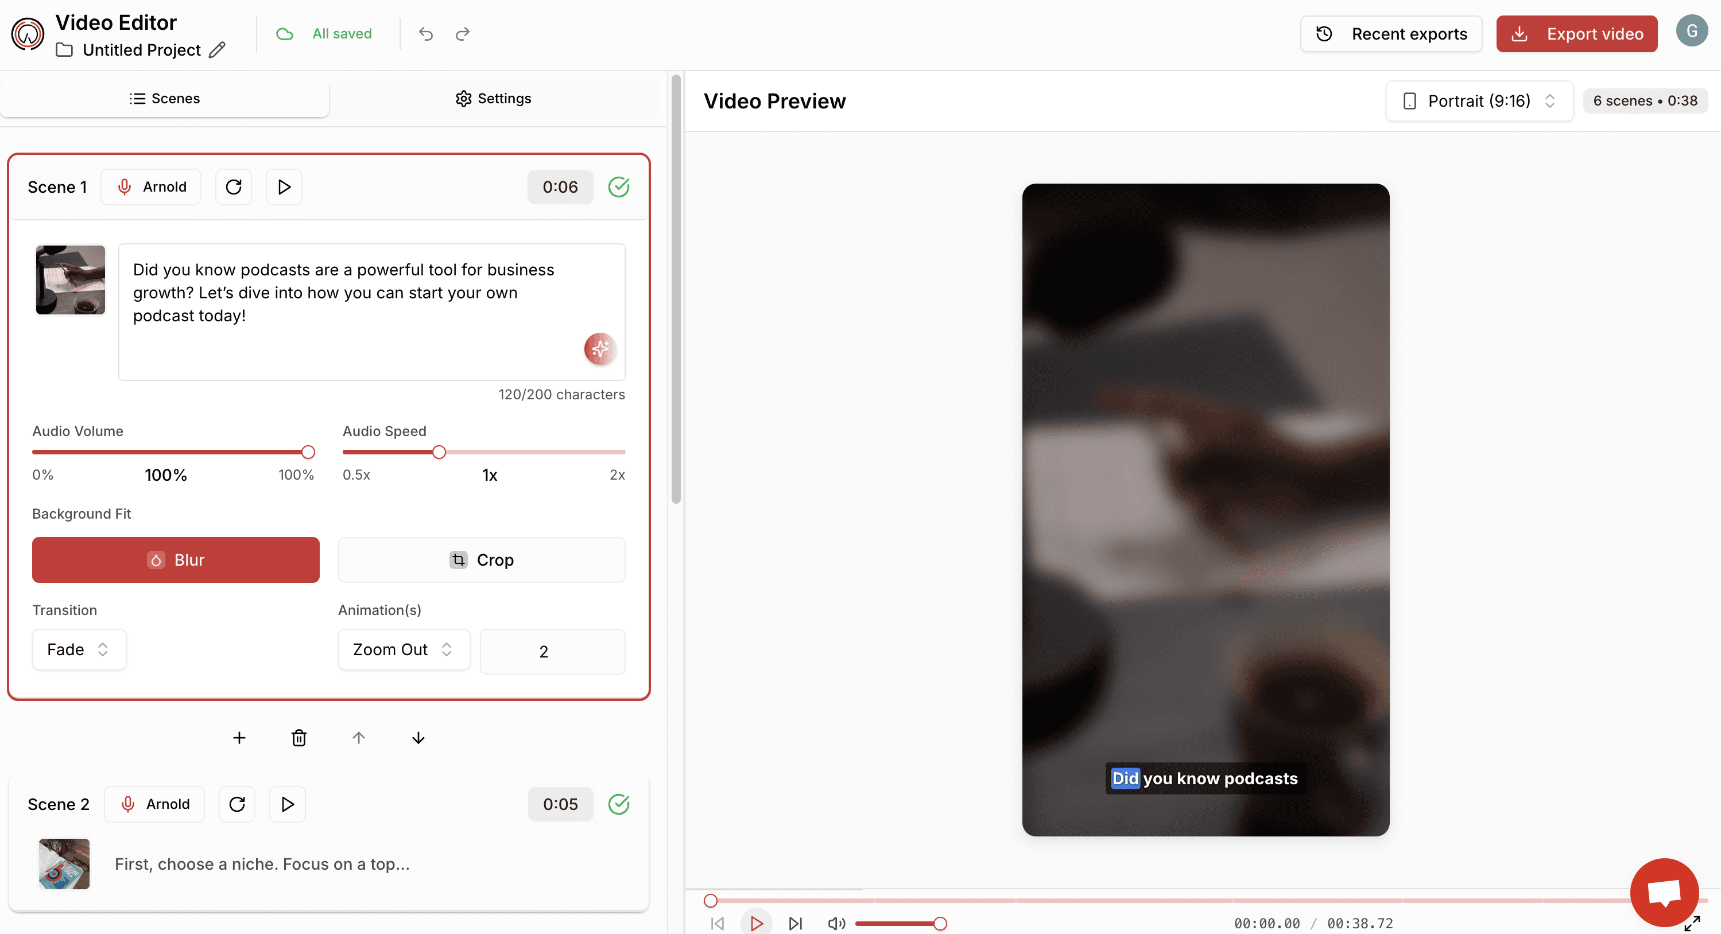Enter fullscreen preview
This screenshot has height=934, width=1721.
pos(1692,923)
